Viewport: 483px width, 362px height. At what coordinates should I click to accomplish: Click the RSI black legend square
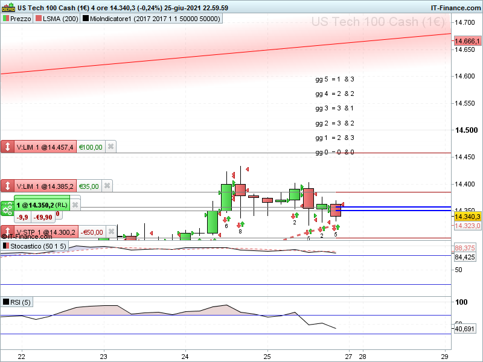click(6, 302)
